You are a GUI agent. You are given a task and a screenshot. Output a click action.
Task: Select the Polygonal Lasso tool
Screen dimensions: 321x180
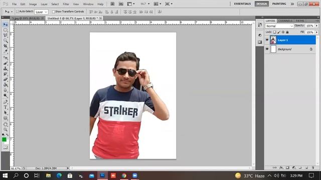(6, 35)
